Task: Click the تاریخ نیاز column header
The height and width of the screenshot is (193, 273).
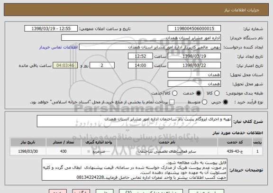Action: tap(28, 142)
